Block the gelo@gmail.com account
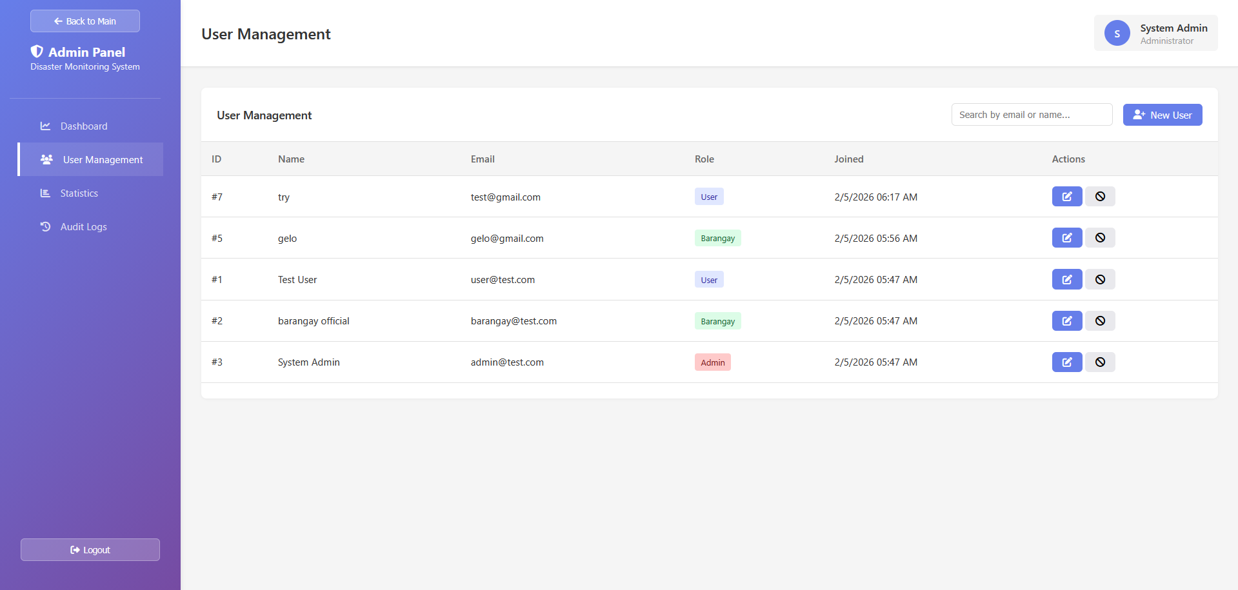The width and height of the screenshot is (1238, 590). [1100, 238]
